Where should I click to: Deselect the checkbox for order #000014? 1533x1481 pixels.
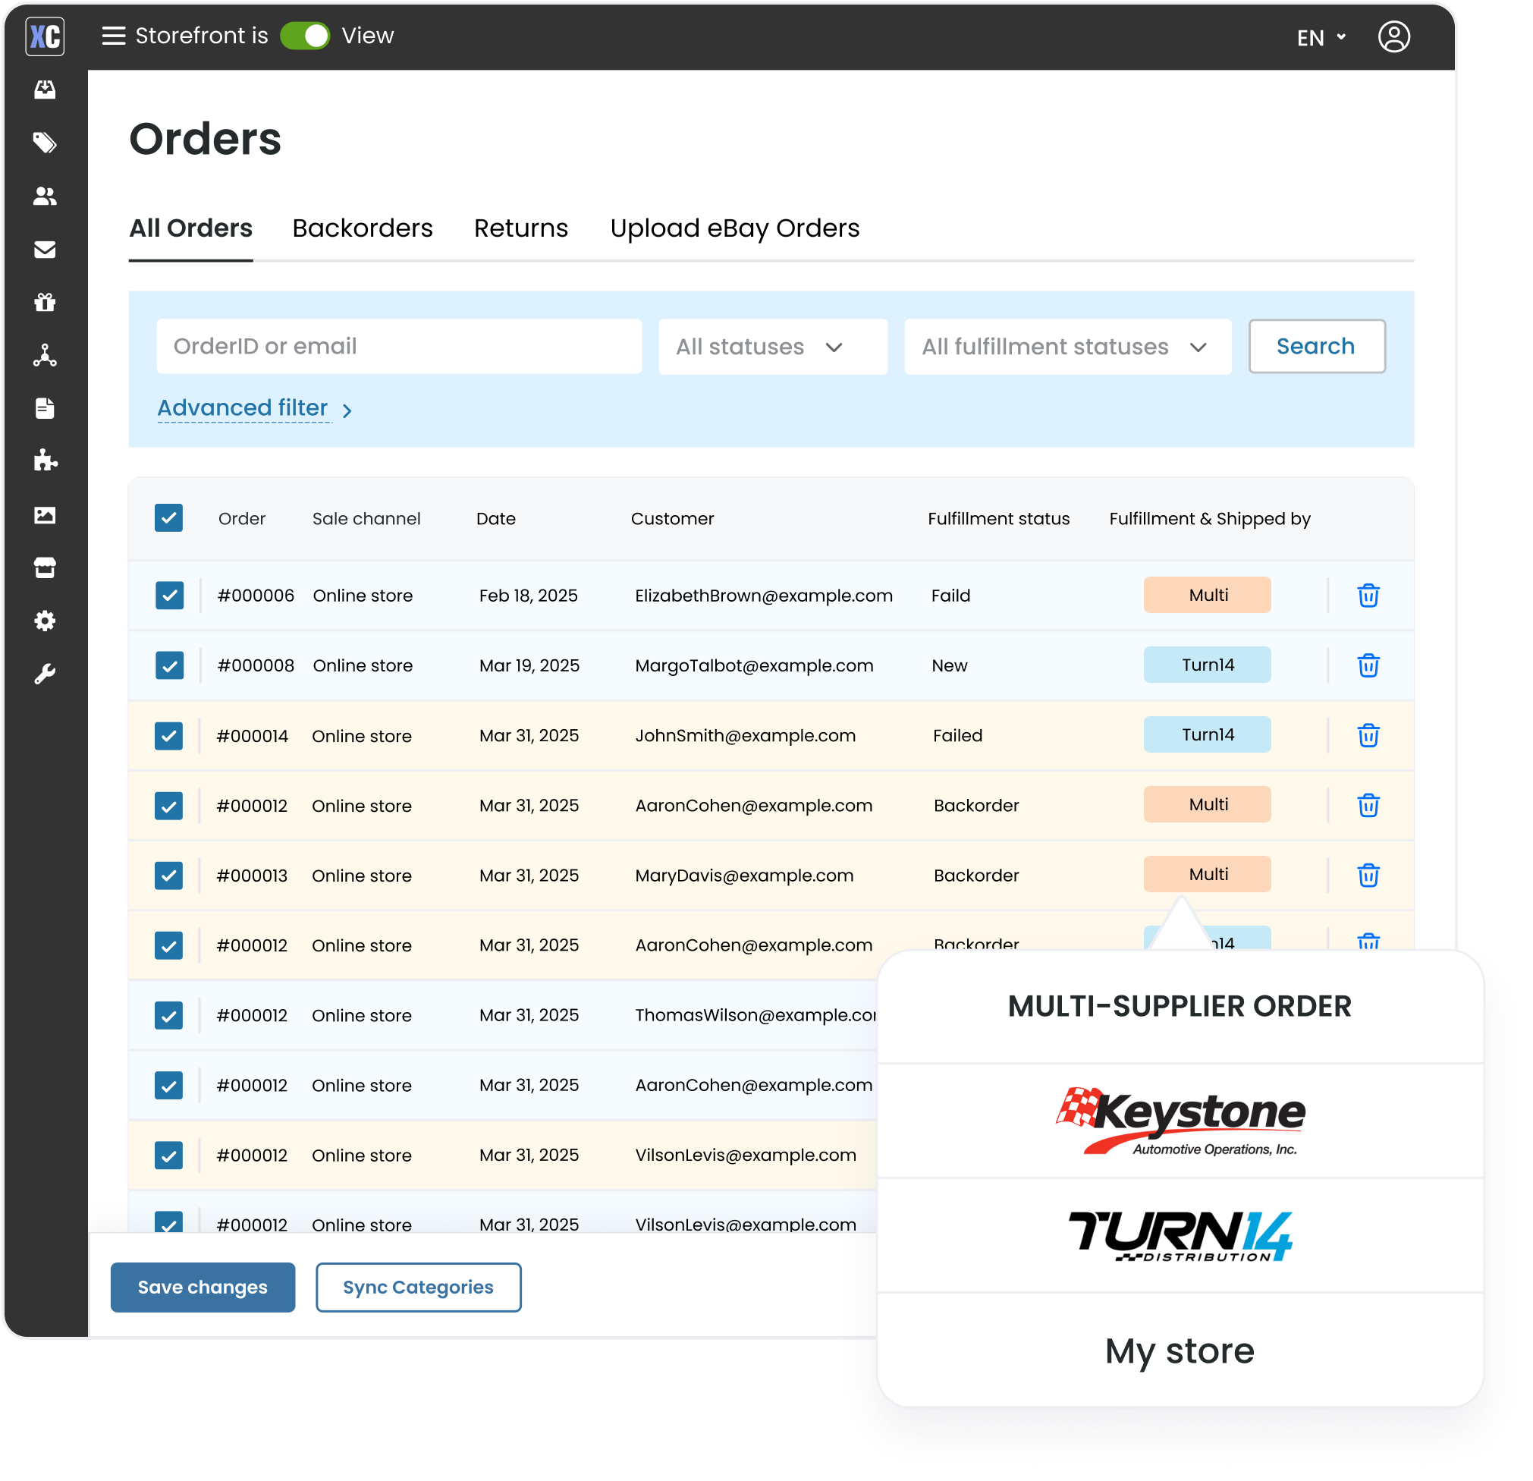tap(169, 735)
